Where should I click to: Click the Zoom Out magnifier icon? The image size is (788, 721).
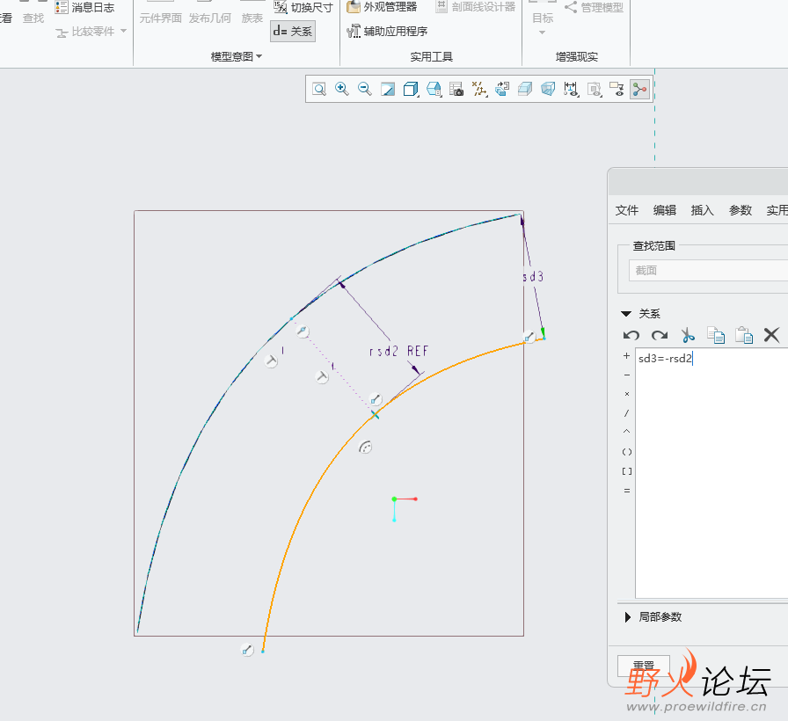pyautogui.click(x=365, y=90)
